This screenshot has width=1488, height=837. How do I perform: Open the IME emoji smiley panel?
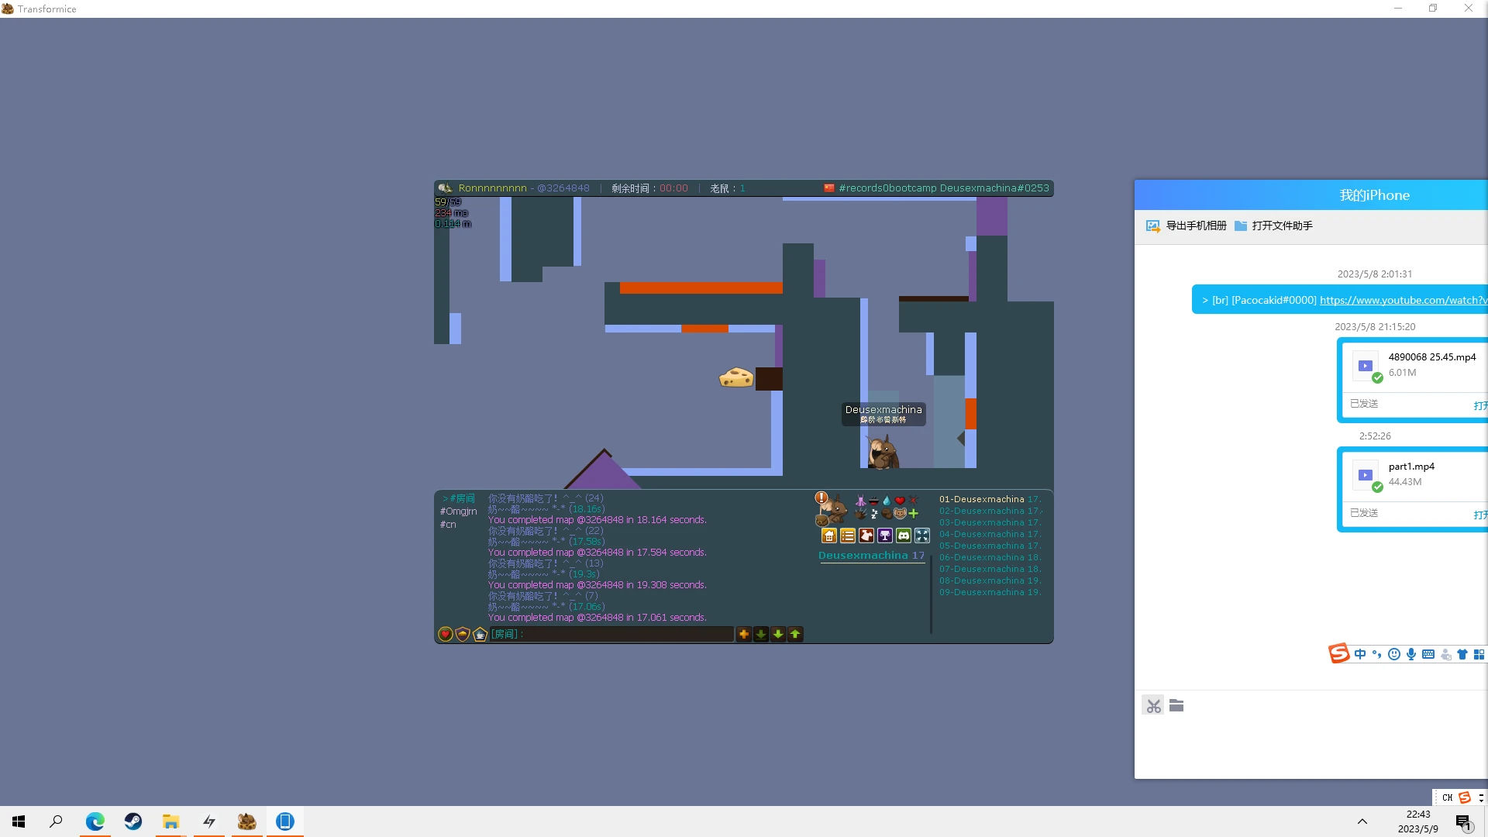(1394, 654)
